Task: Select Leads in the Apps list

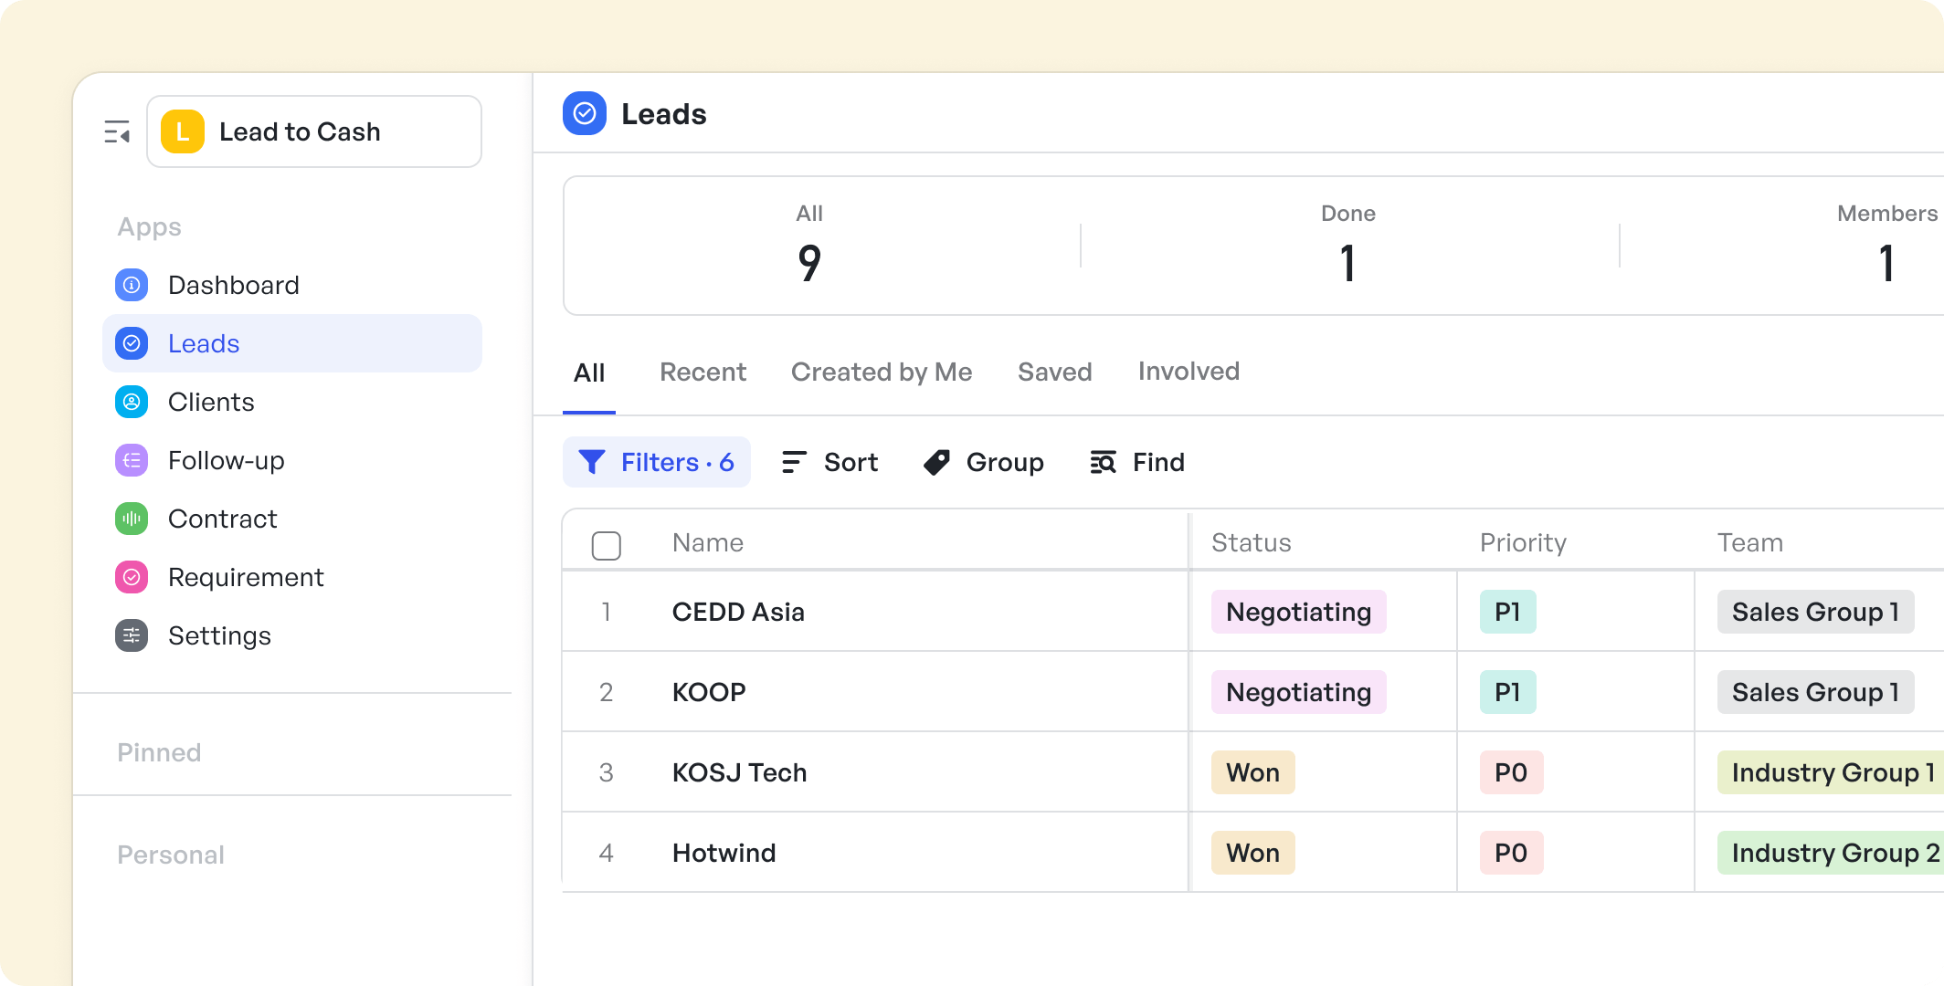Action: 292,343
